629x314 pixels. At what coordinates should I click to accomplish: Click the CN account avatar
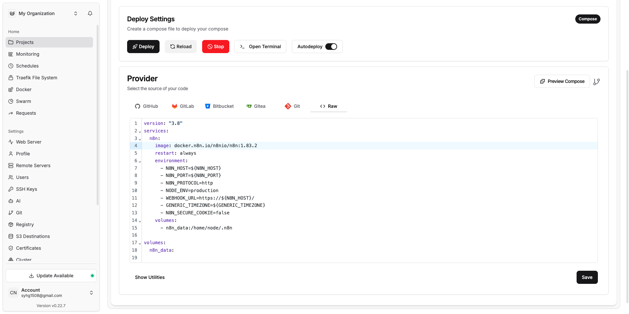[x=13, y=293]
